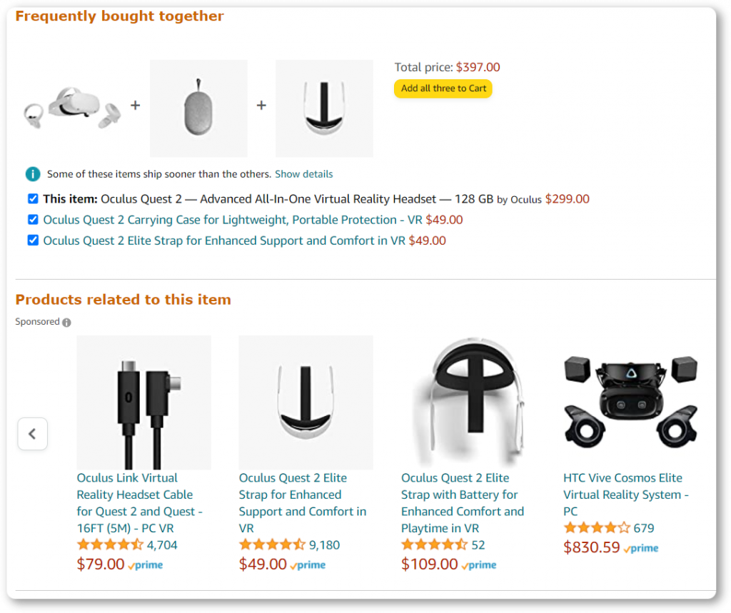Click the Sponsored info icon
This screenshot has width=731, height=613.
click(x=66, y=323)
